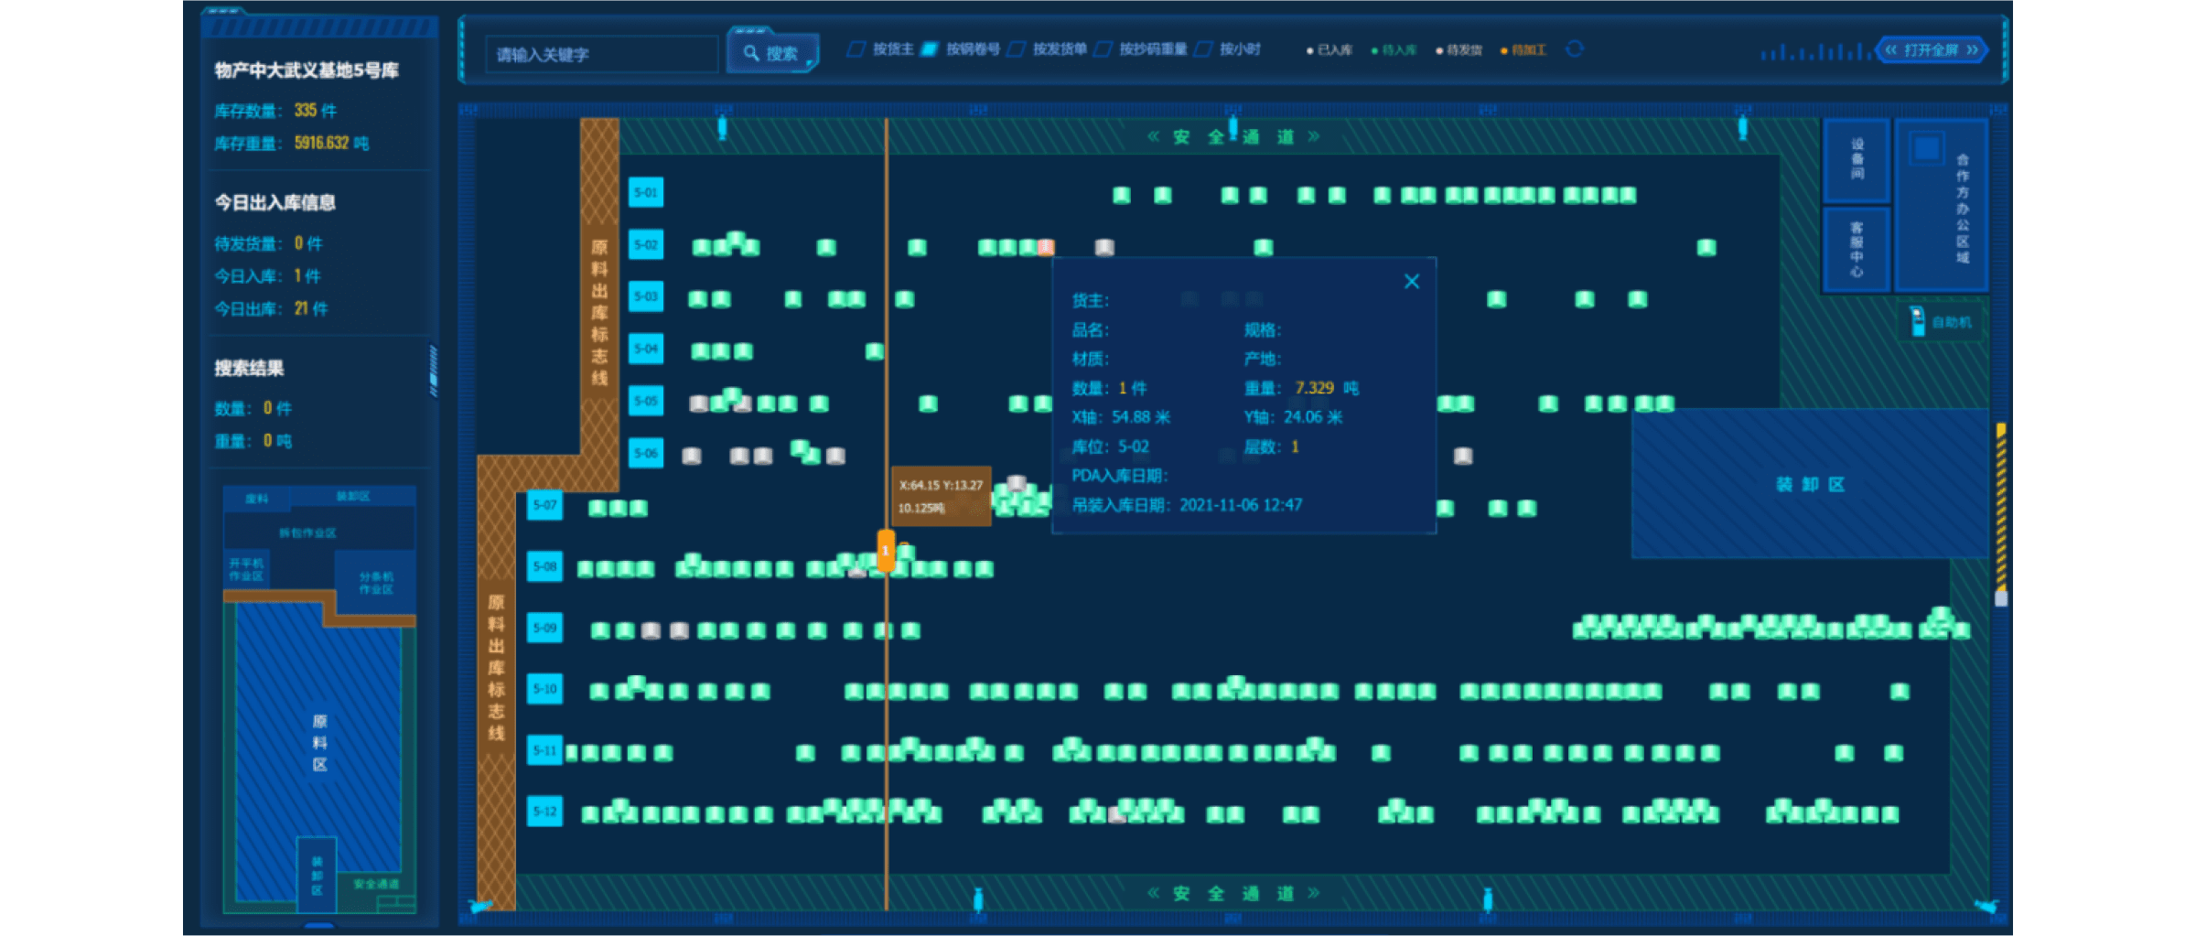Uncheck the 按钢卷号 checkbox
Viewport: 2196px width, 936px height.
[x=929, y=49]
